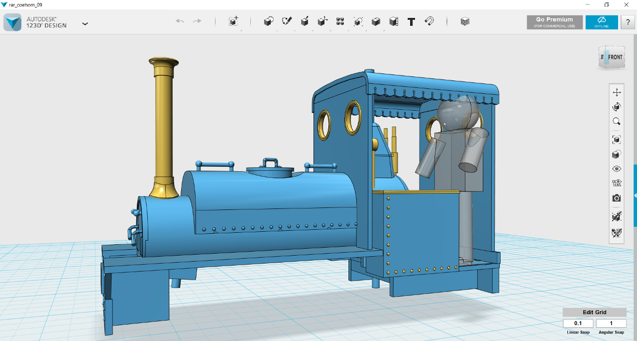This screenshot has width=637, height=341.
Task: Select the Zoom magnifier tool
Action: [x=617, y=121]
